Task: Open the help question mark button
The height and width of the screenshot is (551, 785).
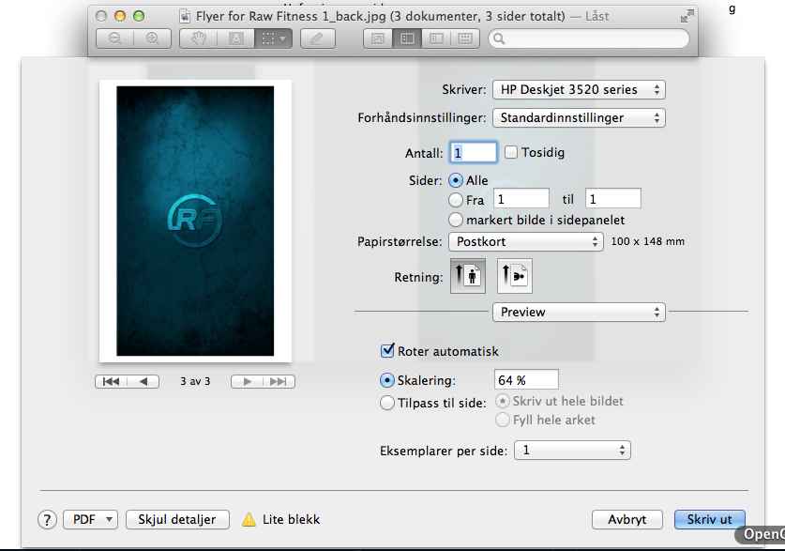Action: (x=47, y=520)
